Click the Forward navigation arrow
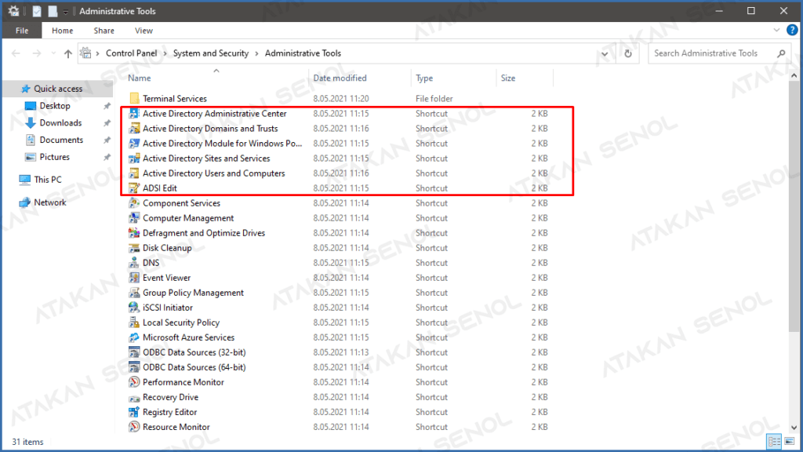 click(36, 53)
